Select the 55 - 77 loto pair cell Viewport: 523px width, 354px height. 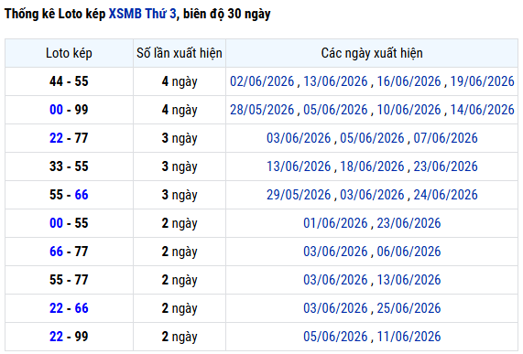[x=69, y=280]
